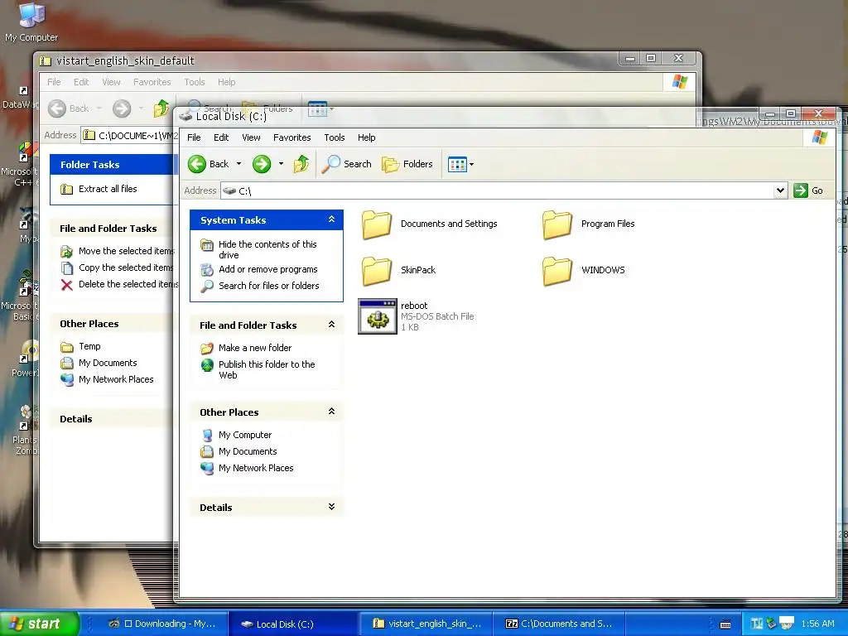Click the green Forward arrow in Local Disk window

[262, 164]
